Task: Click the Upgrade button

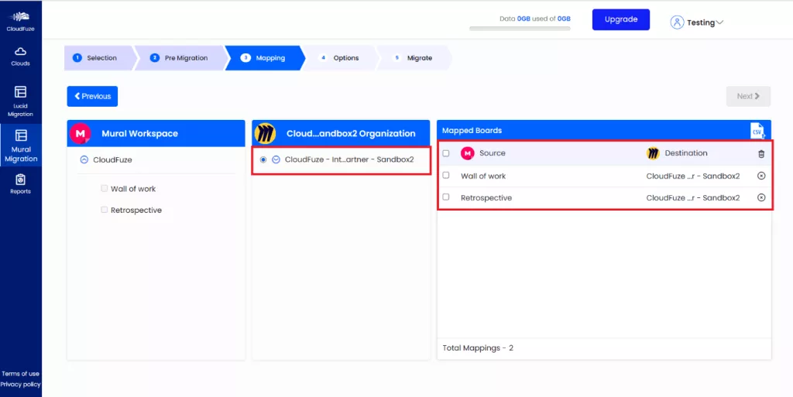Action: pos(621,19)
